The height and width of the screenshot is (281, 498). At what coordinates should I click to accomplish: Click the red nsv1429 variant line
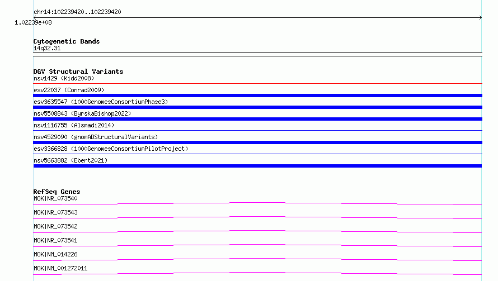pos(257,83)
